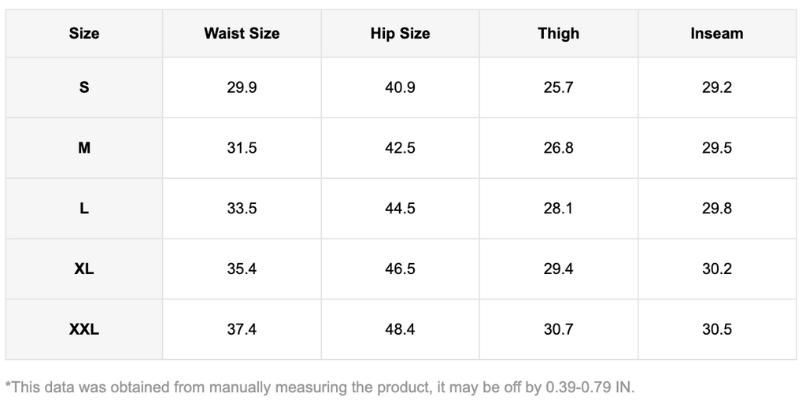Viewport: 806px width, 404px height.
Task: Click the Hip Size column header
Action: point(400,33)
